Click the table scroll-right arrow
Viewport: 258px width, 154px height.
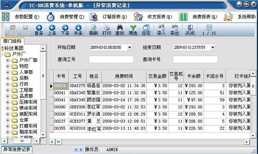(x=247, y=142)
